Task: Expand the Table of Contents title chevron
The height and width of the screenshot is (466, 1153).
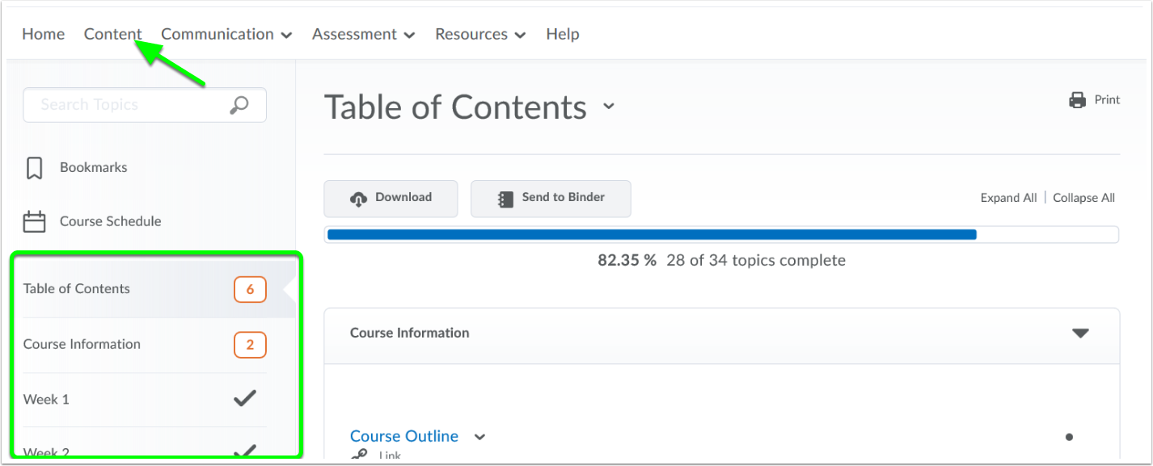Action: [609, 107]
